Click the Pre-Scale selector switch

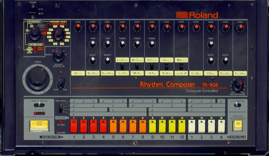tap(61, 108)
